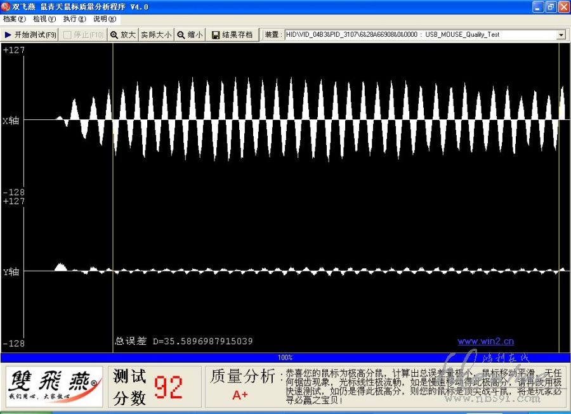
Task: Open the 说明 help menu
Action: [x=104, y=19]
